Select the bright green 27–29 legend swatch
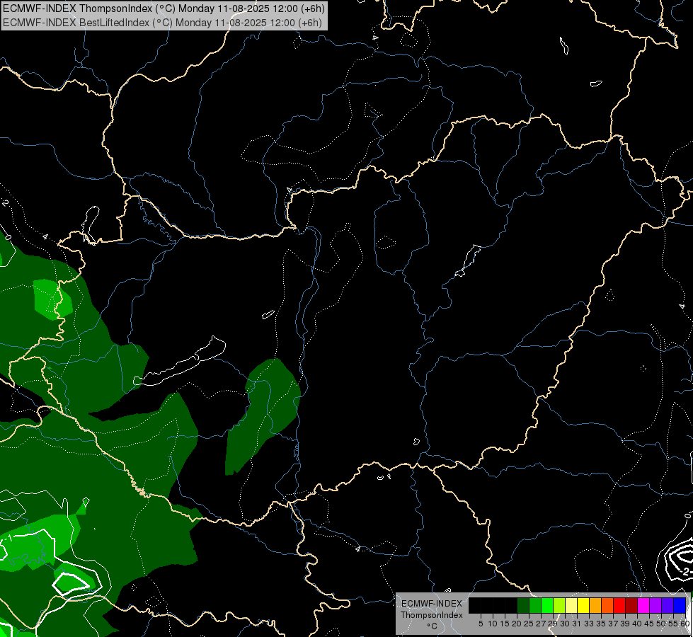Viewport: 693px width, 637px height. 547,605
